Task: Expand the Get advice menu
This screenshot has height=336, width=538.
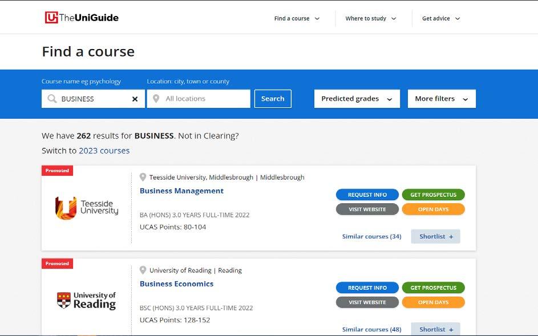Action: pyautogui.click(x=441, y=18)
